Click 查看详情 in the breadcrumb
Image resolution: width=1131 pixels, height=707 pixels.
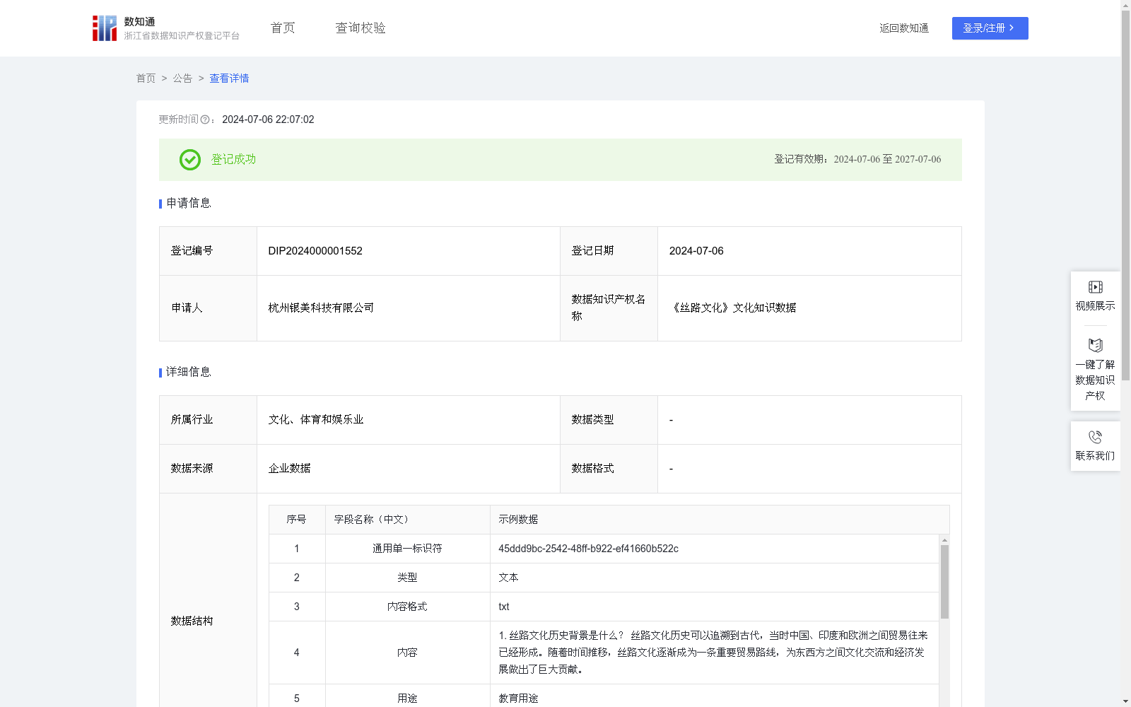[229, 78]
